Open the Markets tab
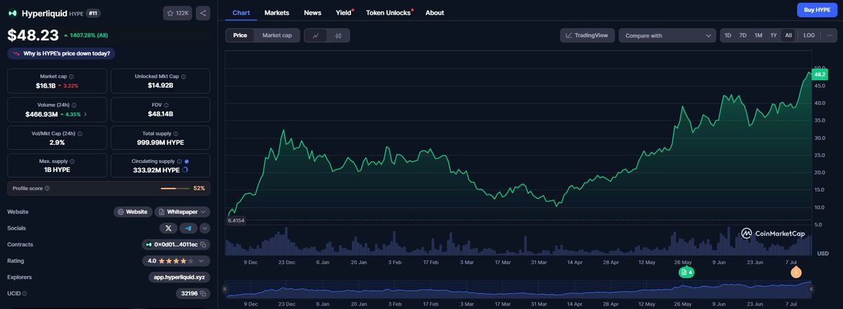 coord(277,13)
